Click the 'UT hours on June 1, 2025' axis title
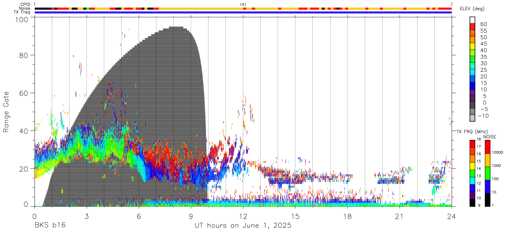 tap(243, 225)
